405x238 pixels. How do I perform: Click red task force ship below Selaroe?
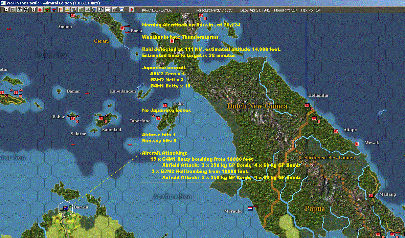[73, 144]
